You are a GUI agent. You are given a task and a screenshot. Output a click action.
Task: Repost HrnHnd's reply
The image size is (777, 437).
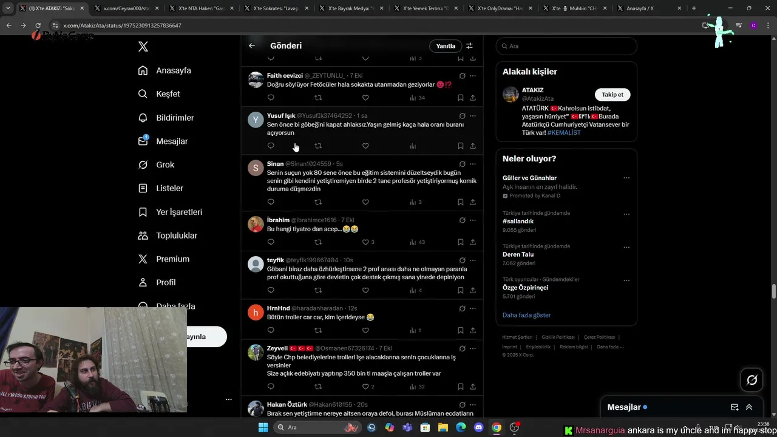(x=318, y=330)
